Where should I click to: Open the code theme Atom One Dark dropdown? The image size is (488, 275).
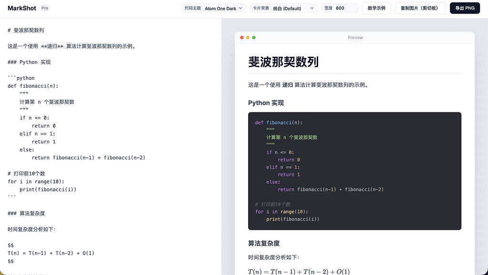(x=214, y=8)
